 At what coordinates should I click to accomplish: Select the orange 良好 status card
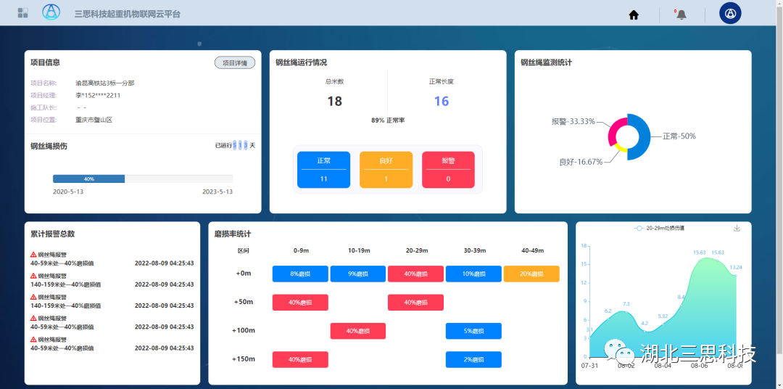[386, 170]
